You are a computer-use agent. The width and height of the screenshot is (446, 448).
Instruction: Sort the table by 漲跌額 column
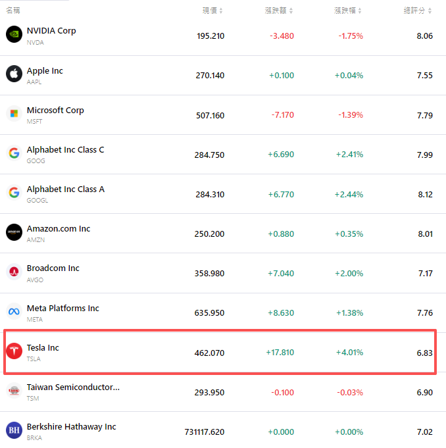(280, 11)
